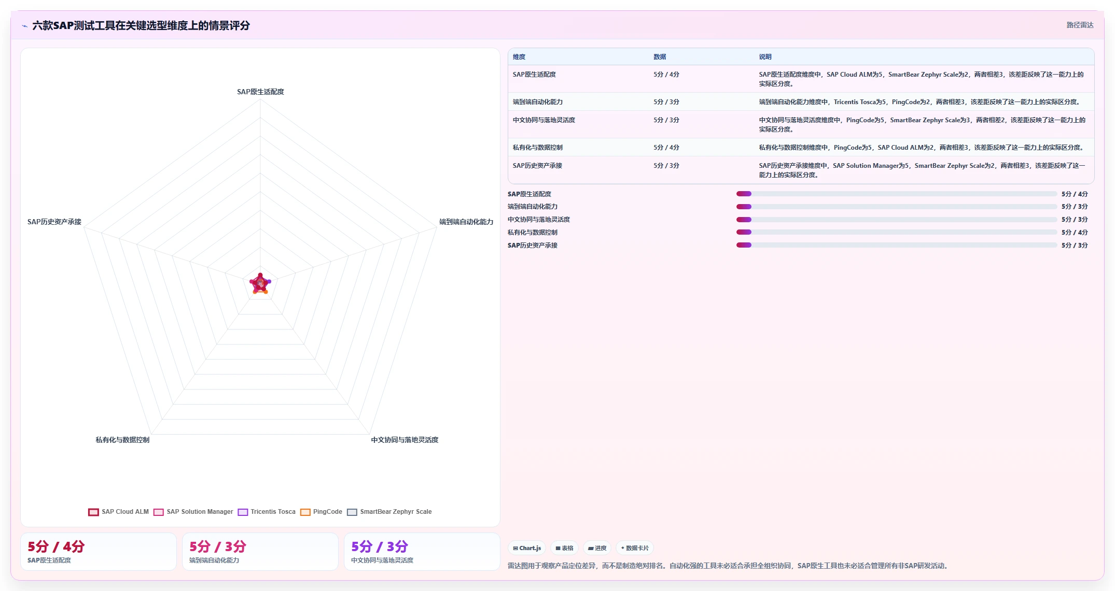Click the 说明 column header
The width and height of the screenshot is (1115, 591).
[x=765, y=57]
